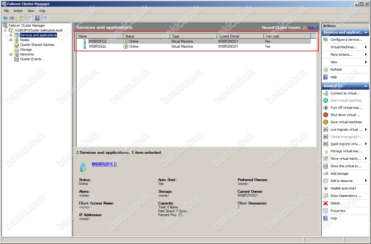Click the Cluster Shared Volumes tree icon

click(17, 45)
